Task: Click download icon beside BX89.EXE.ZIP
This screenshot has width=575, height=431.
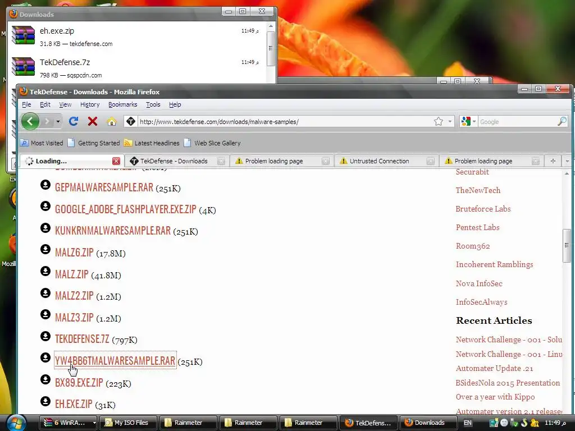Action: point(45,379)
